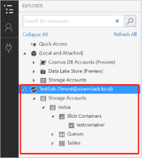
Task: Select the testsa storage account
Action: [x=64, y=107]
